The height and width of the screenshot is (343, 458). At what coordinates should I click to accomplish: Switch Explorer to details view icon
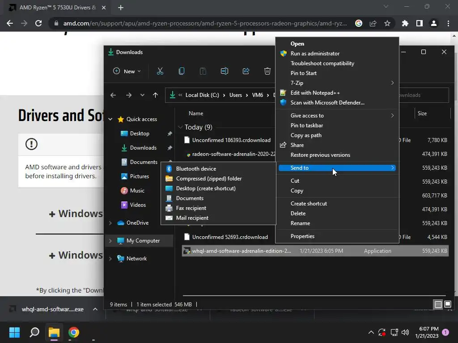click(438, 305)
